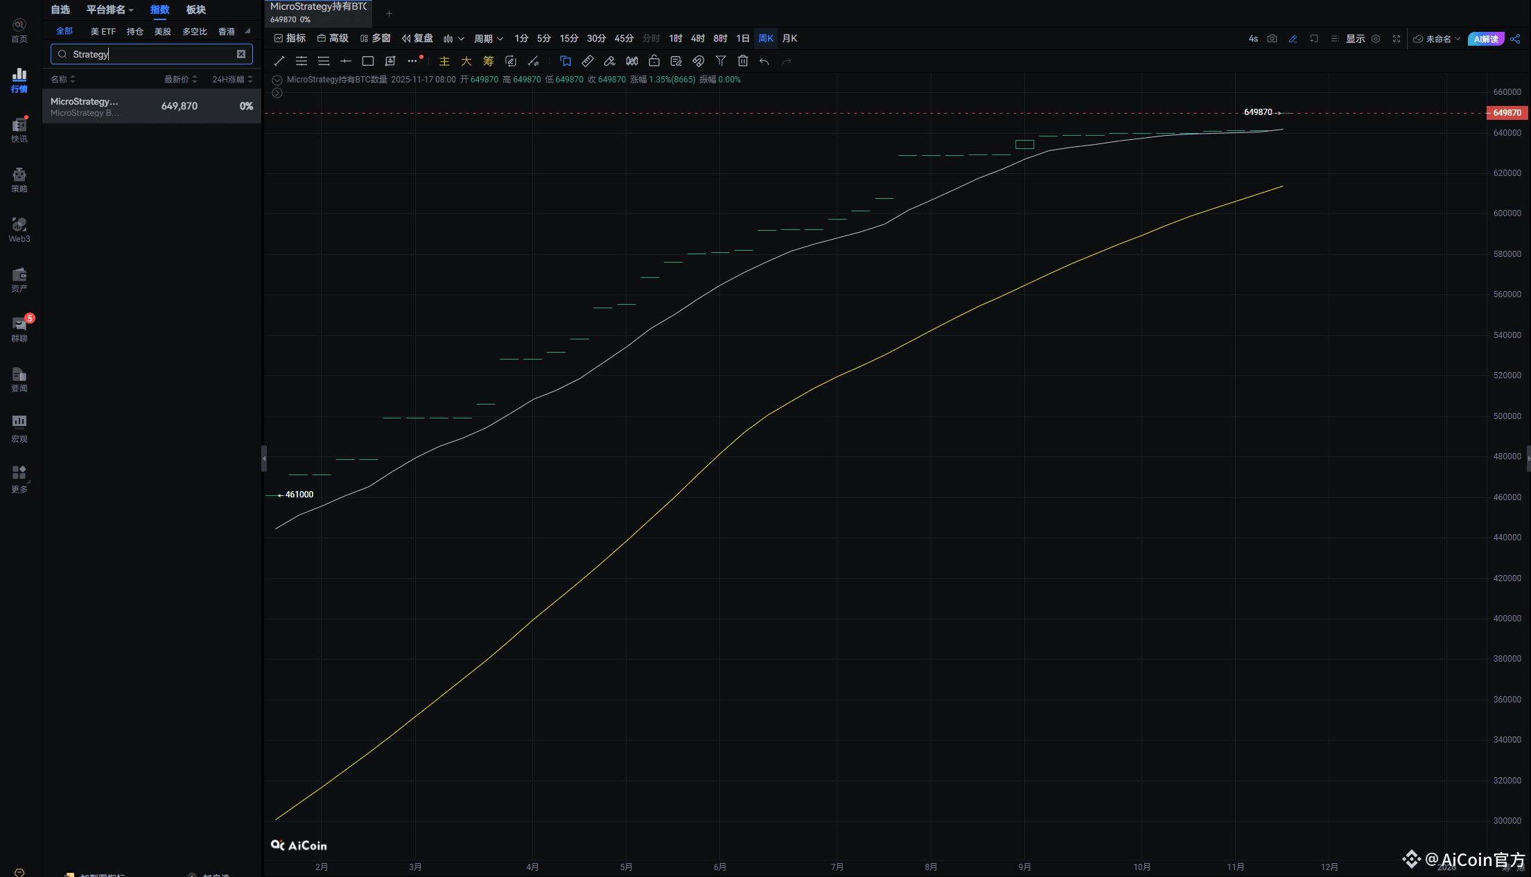Open the candlestick chart type dropdown
Viewport: 1531px width, 877px height.
pos(453,39)
